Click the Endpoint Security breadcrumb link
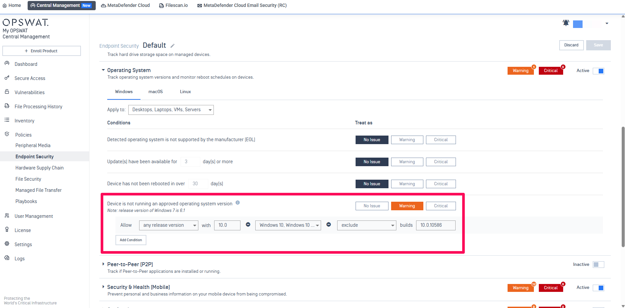This screenshot has height=308, width=625. pos(119,46)
